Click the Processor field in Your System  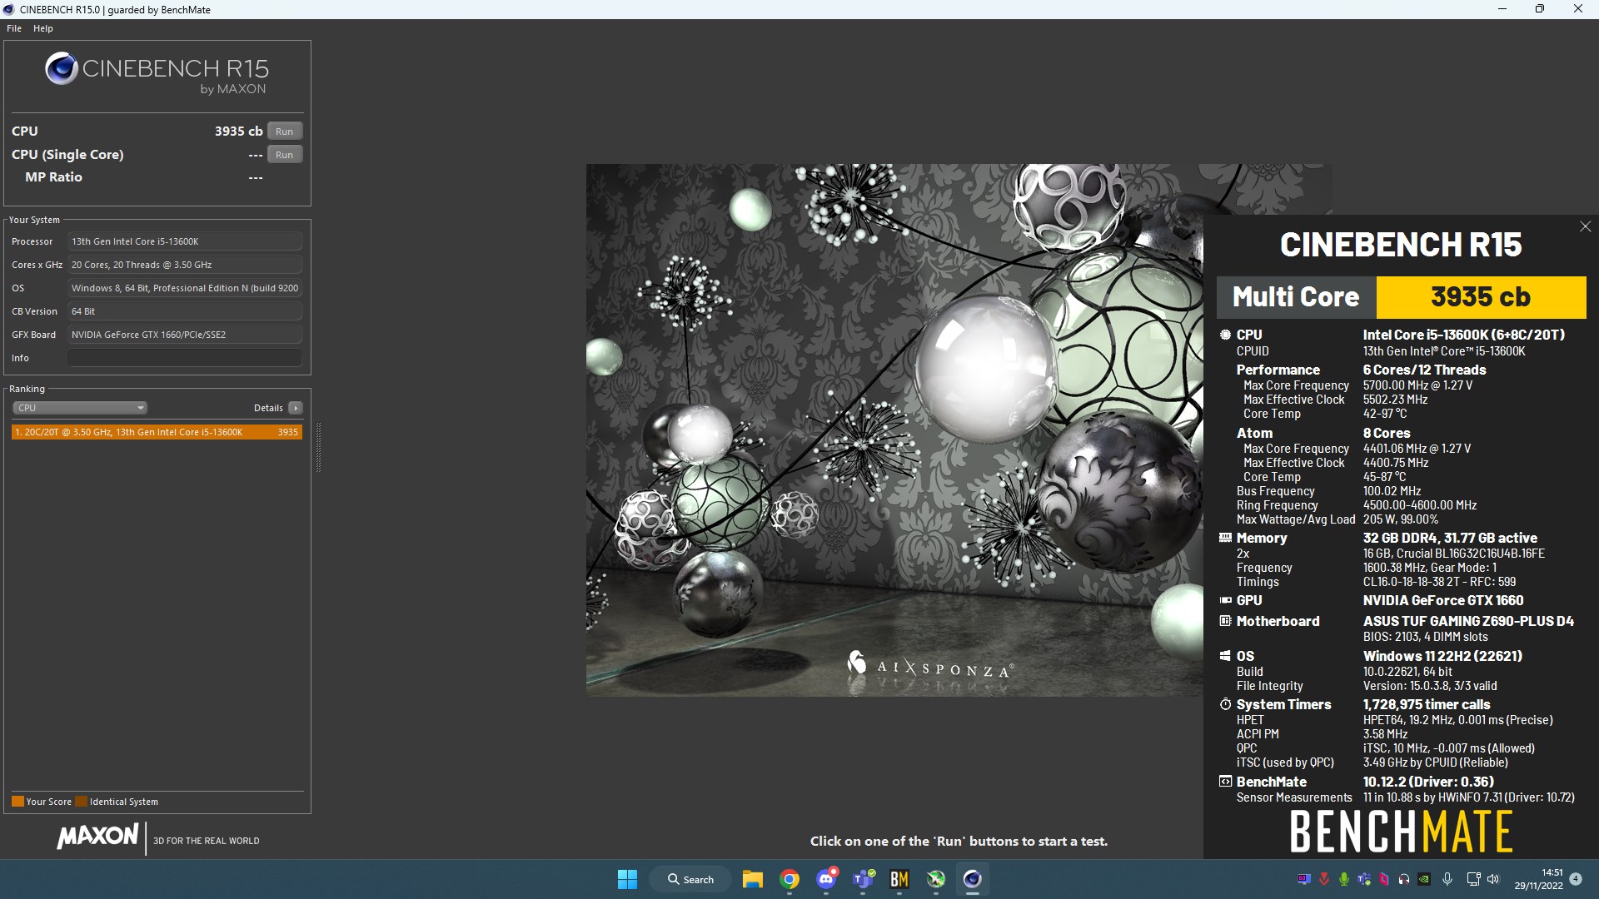[185, 241]
